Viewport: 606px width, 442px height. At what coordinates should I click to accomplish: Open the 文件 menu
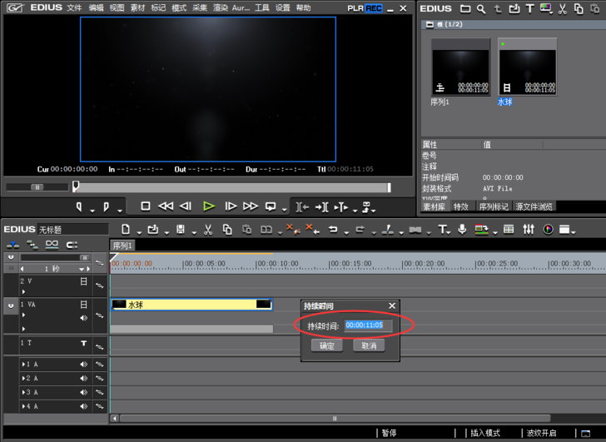(74, 8)
